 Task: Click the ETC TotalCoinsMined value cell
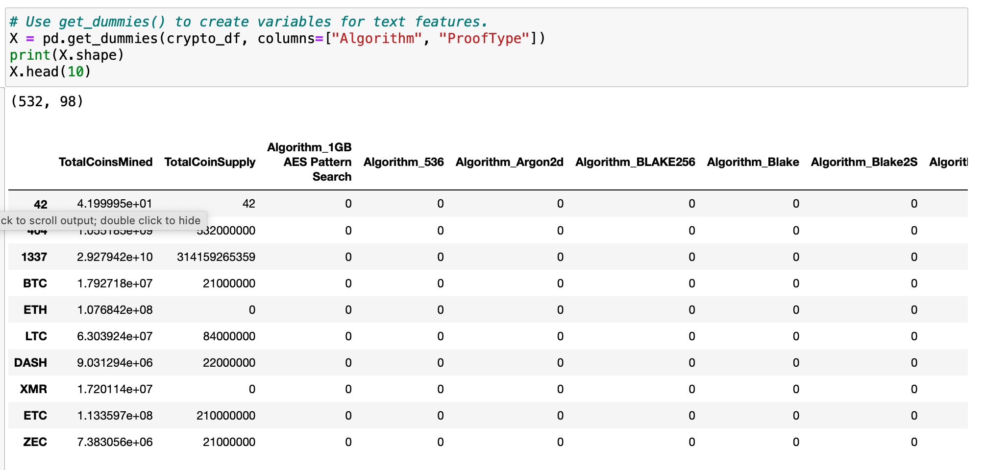coord(115,416)
